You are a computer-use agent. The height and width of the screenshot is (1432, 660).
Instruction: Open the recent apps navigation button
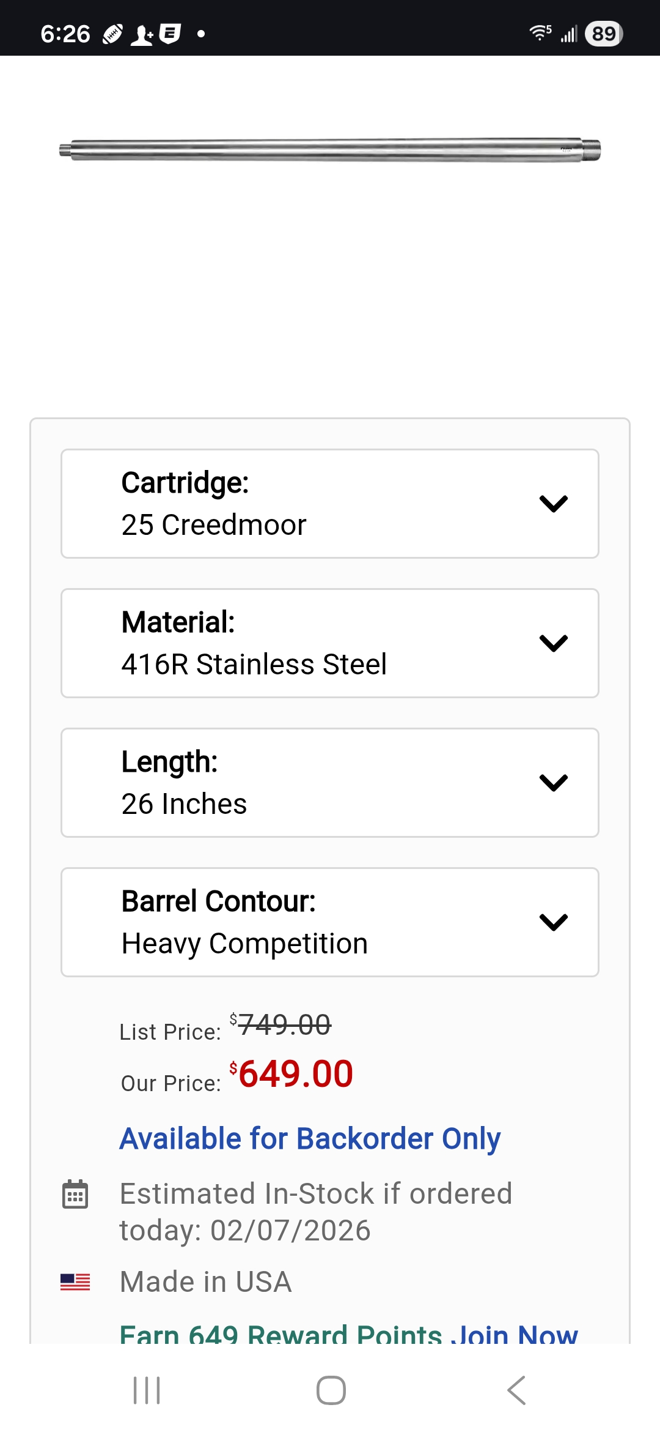click(147, 1390)
